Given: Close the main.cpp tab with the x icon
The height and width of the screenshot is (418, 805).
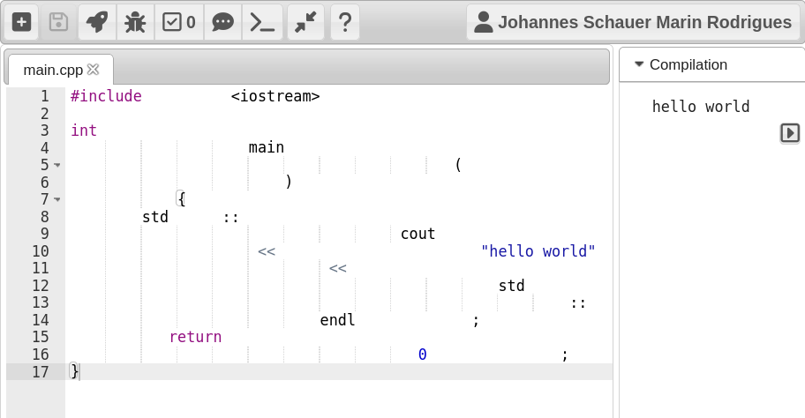Looking at the screenshot, I should tap(93, 70).
